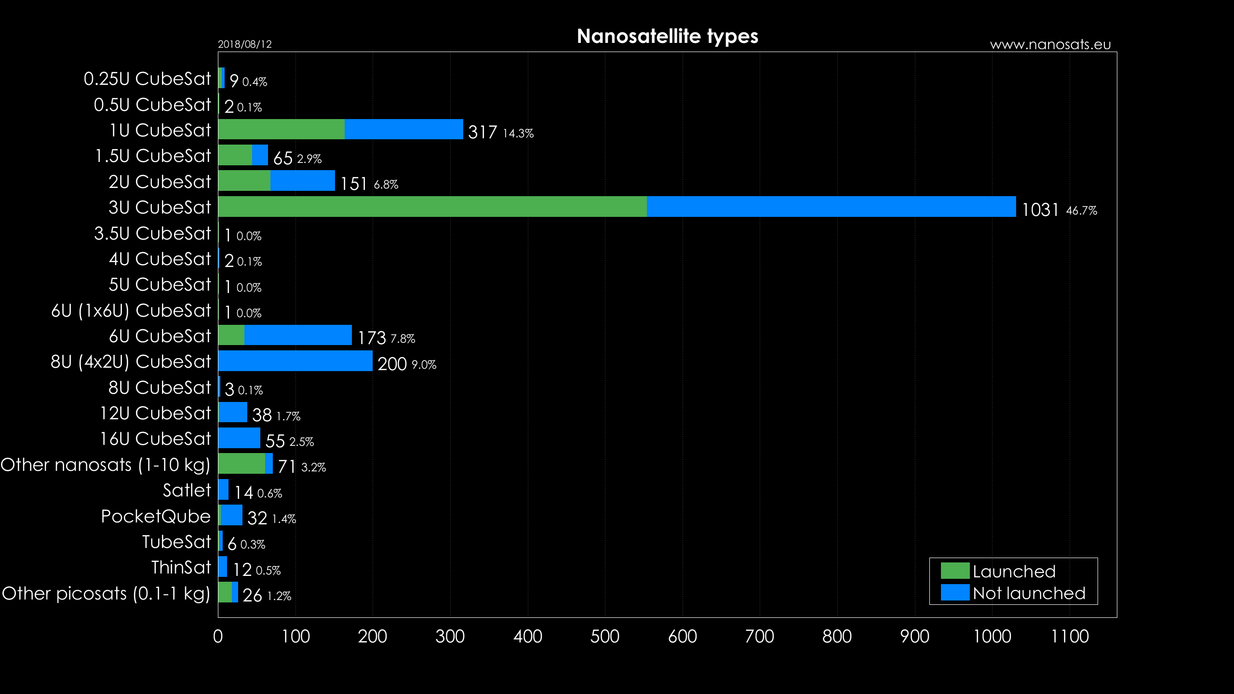
Task: Click the www.nanosats.eu link text
Action: (1050, 44)
